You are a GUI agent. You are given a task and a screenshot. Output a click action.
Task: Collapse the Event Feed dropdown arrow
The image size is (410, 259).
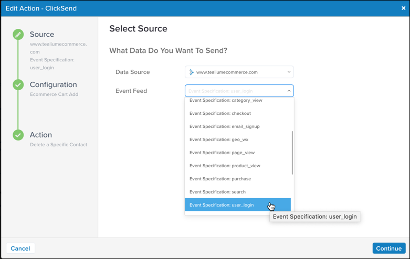pos(288,91)
